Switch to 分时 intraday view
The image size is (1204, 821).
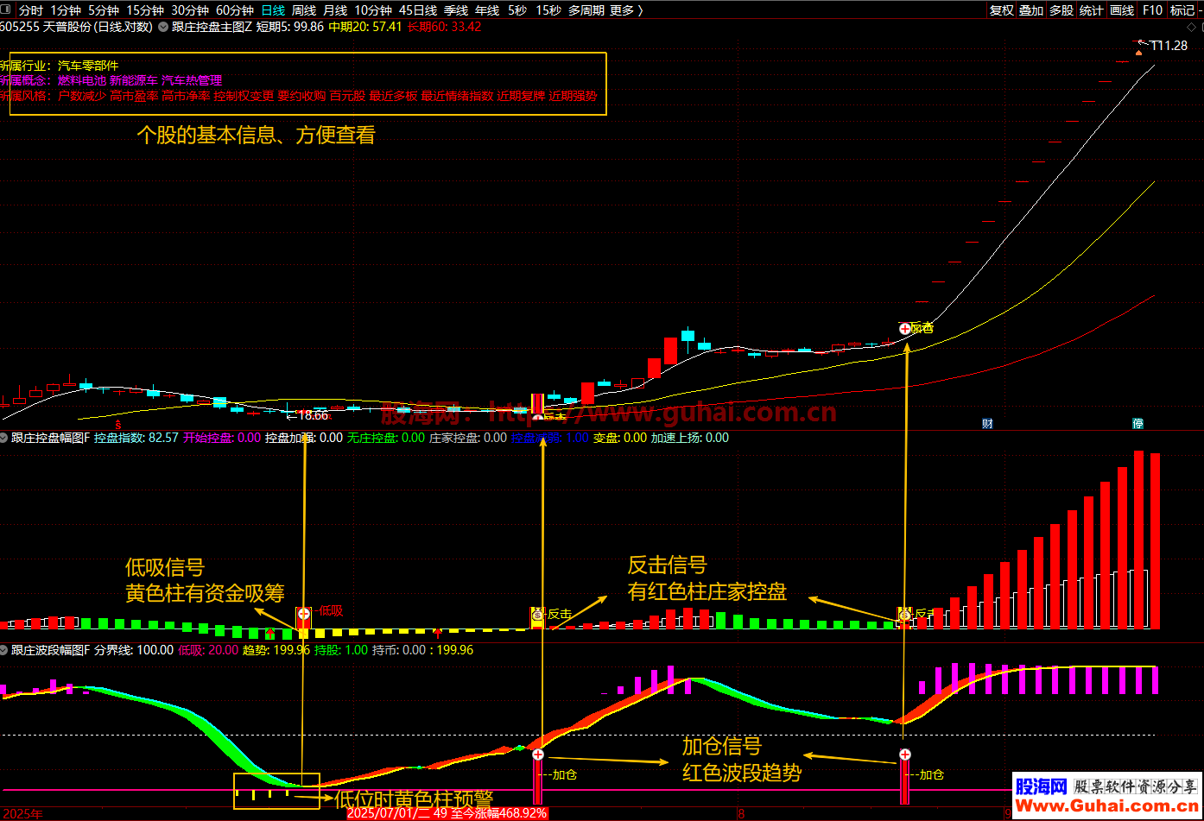30,10
